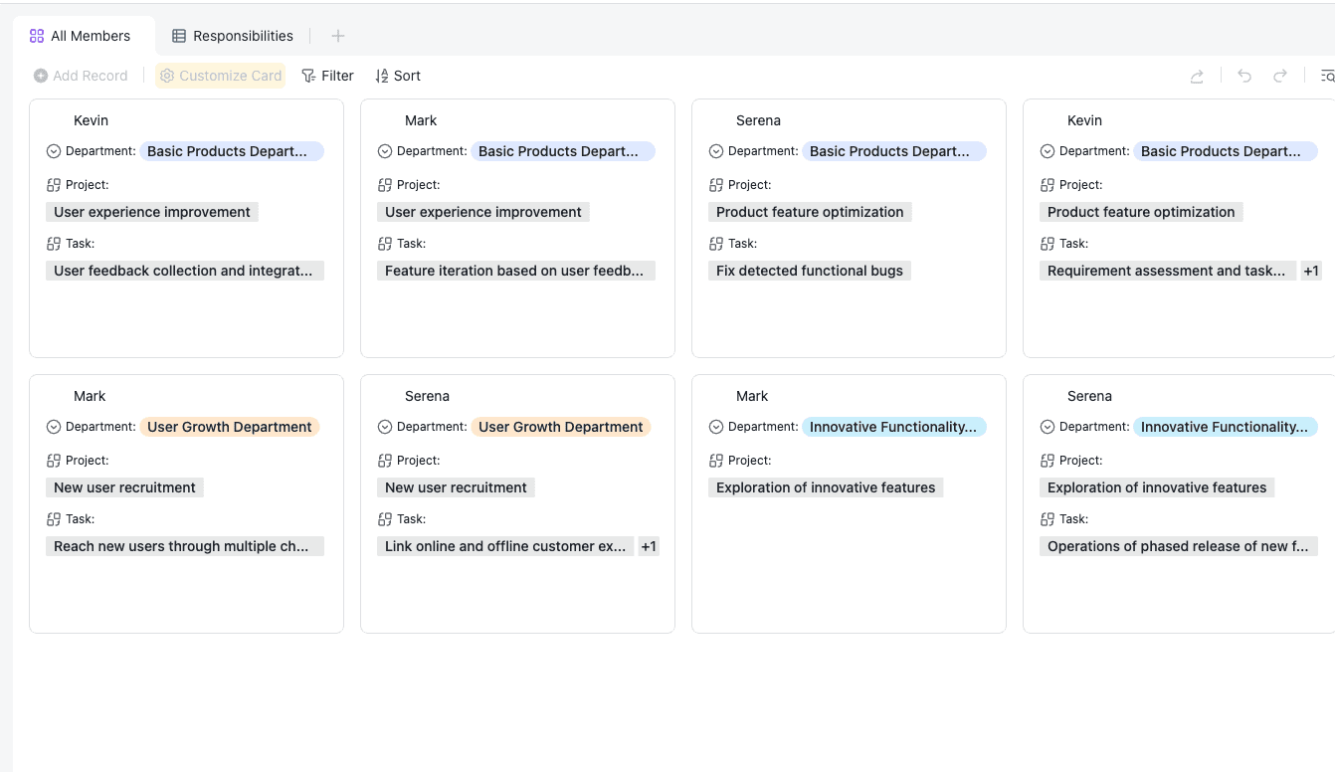Image resolution: width=1335 pixels, height=772 pixels.
Task: Click the Add Record button
Action: [x=81, y=76]
